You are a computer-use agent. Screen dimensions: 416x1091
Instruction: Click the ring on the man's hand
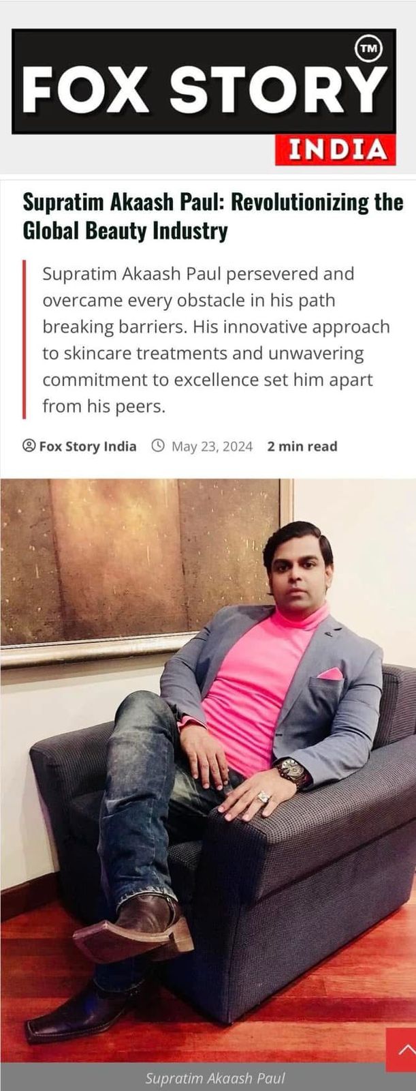(x=263, y=796)
